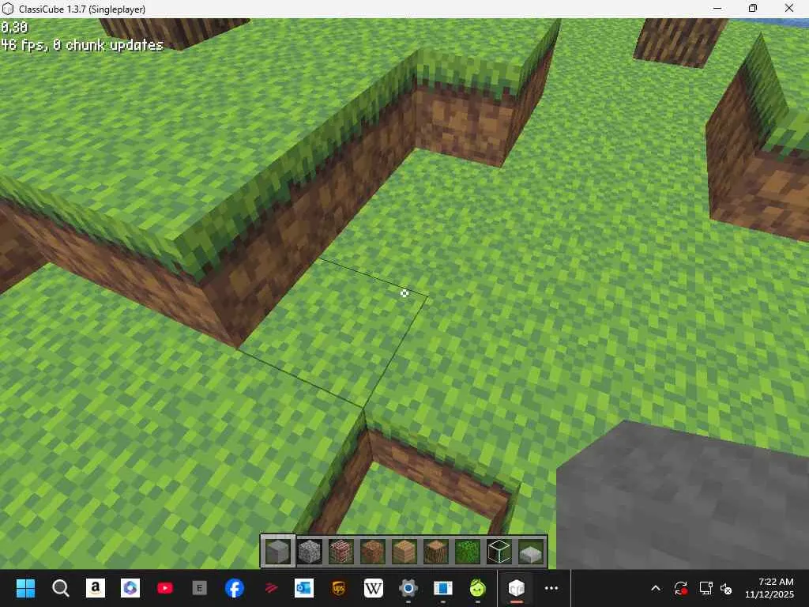Close the ClassiCube window
Viewport: 809px width, 607px height.
pyautogui.click(x=789, y=9)
